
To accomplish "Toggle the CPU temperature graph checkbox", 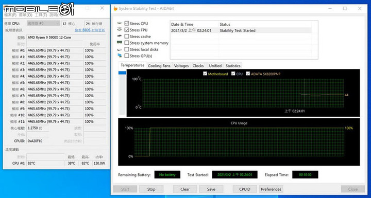I will [x=233, y=74].
